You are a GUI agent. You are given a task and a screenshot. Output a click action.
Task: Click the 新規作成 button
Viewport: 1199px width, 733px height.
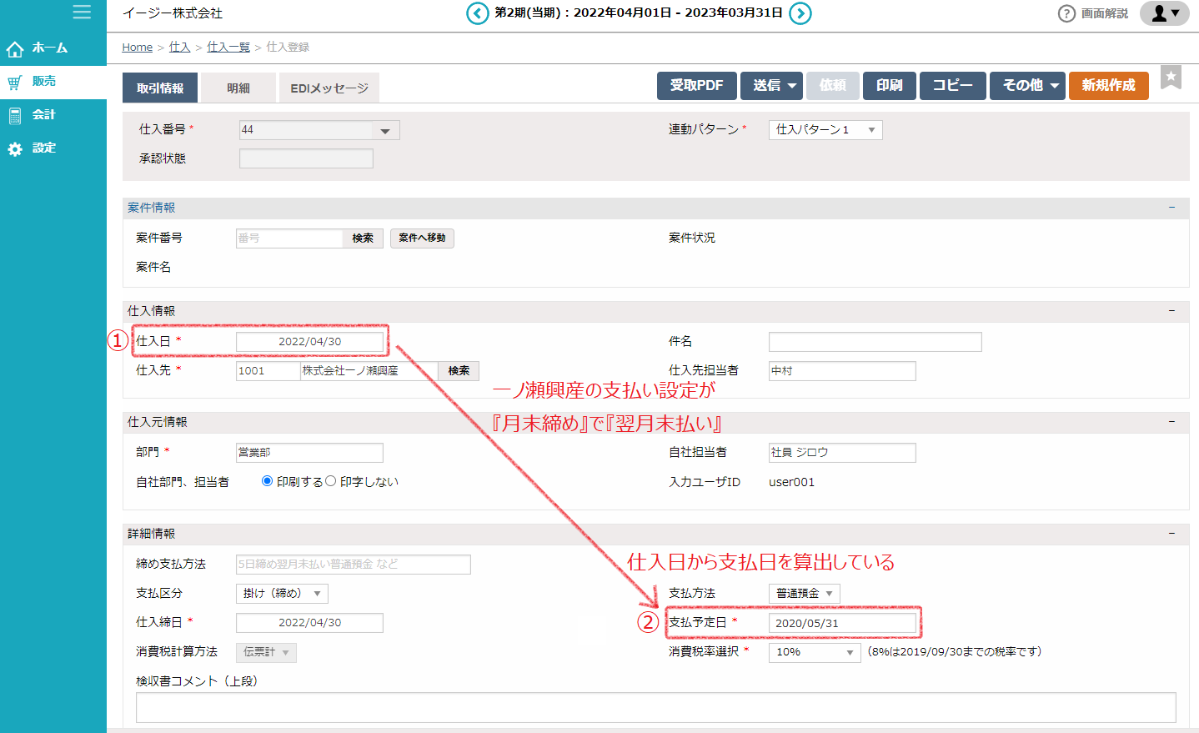point(1108,86)
